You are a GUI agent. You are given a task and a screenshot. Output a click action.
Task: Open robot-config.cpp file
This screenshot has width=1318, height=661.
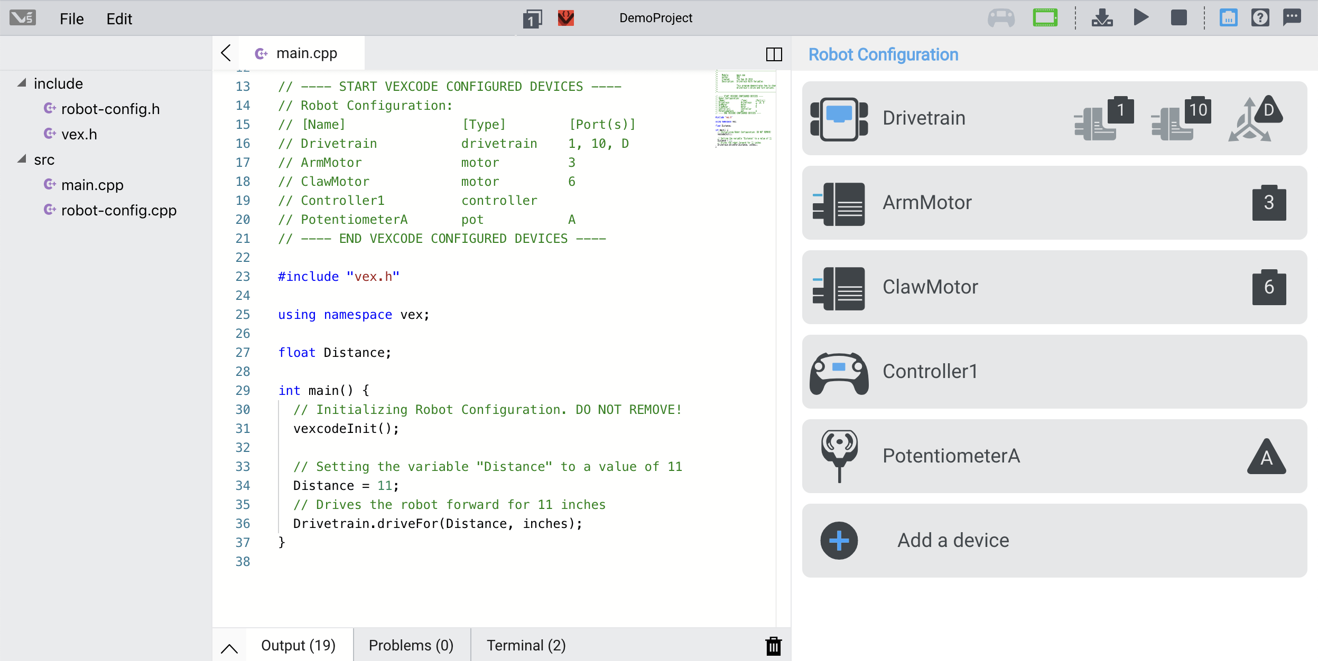[110, 210]
